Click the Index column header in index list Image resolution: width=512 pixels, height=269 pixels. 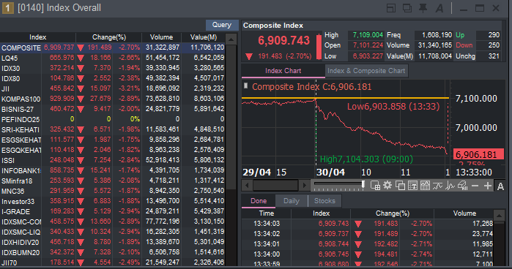38,37
